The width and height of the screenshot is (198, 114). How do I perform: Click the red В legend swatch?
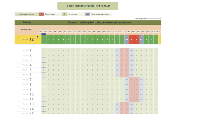[41, 14]
